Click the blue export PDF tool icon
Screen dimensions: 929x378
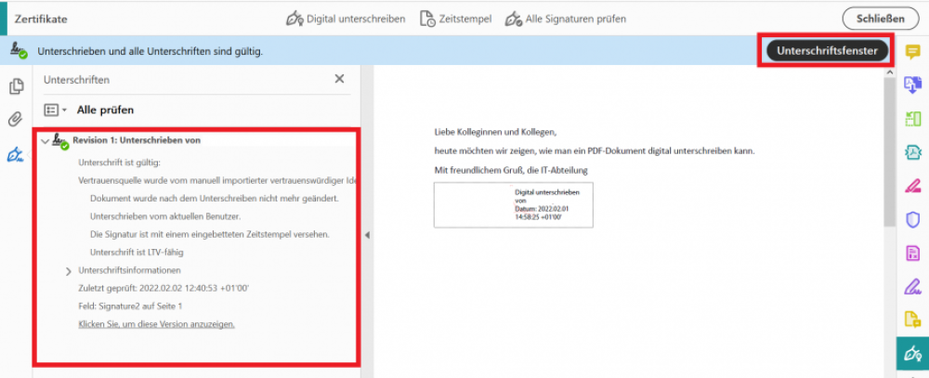912,85
